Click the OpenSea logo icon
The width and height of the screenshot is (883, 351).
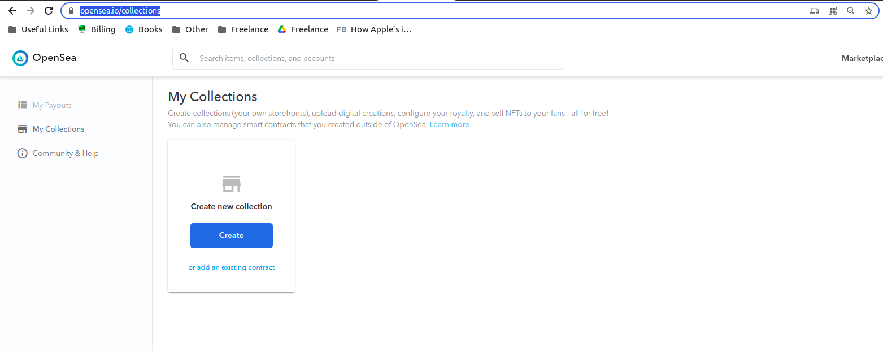(x=20, y=58)
